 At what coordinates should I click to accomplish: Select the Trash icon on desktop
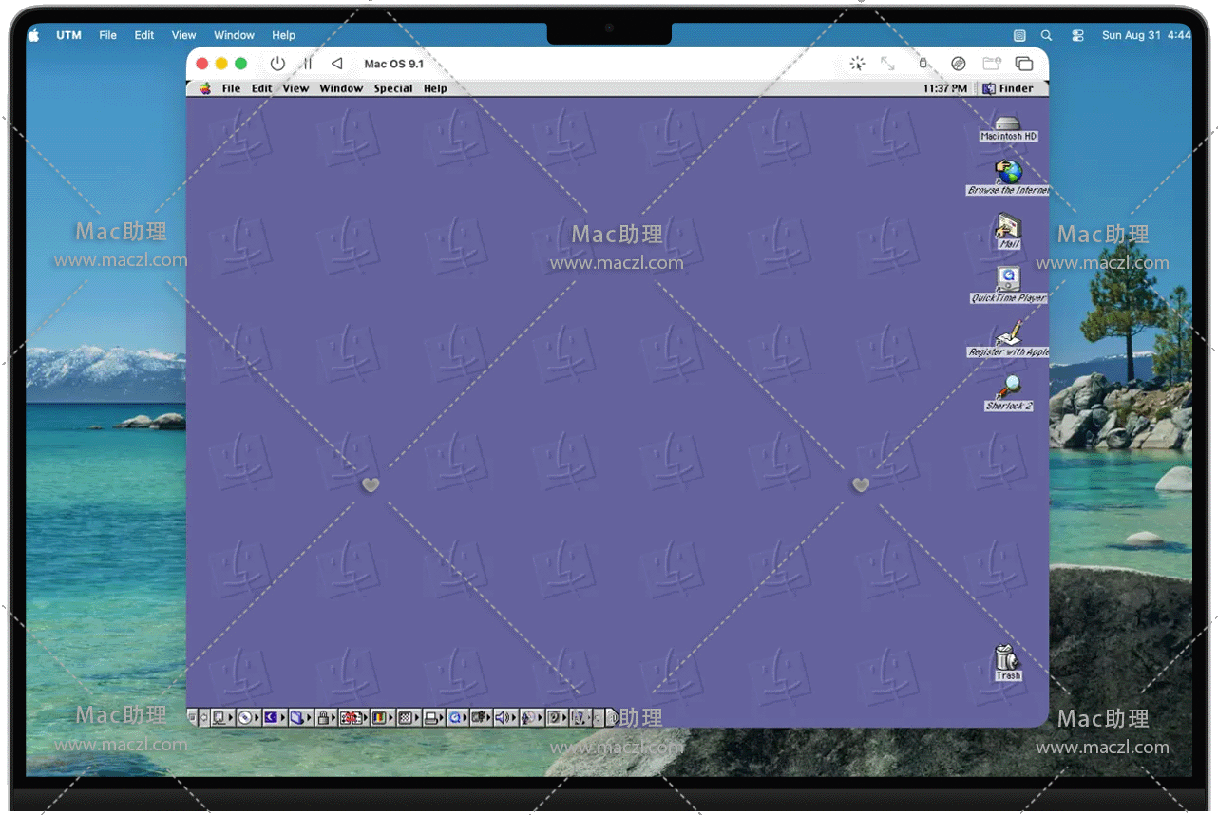1007,657
